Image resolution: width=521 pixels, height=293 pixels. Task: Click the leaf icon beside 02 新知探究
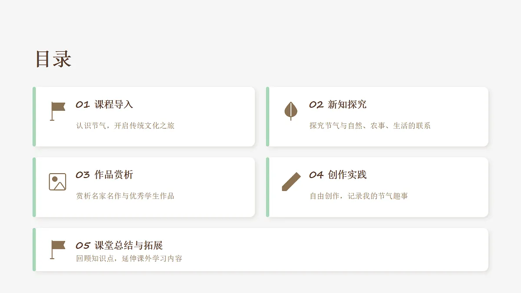coord(291,111)
